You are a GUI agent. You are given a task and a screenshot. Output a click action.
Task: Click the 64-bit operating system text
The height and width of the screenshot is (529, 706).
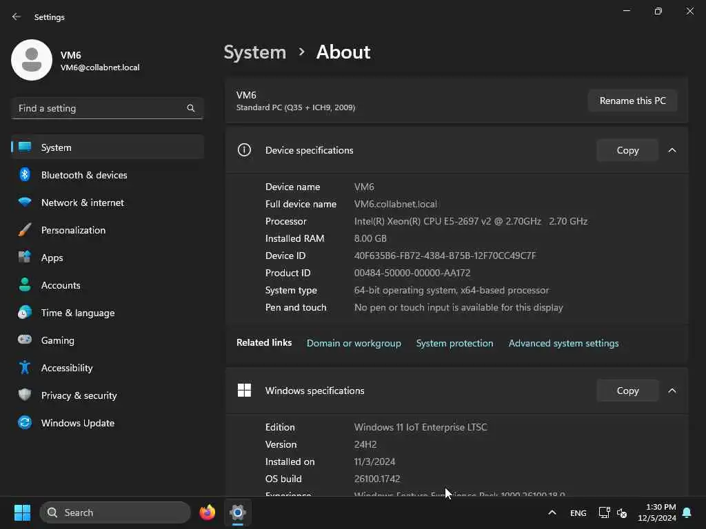(x=452, y=290)
